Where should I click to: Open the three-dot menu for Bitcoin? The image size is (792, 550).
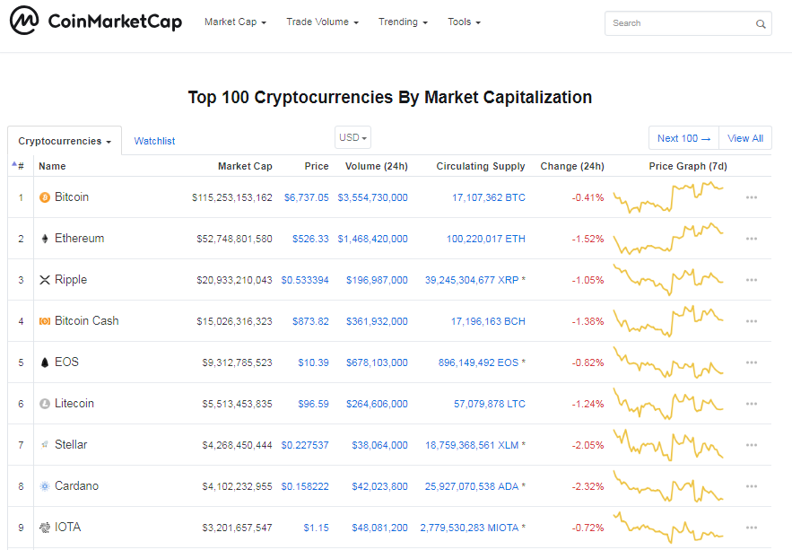pyautogui.click(x=752, y=197)
